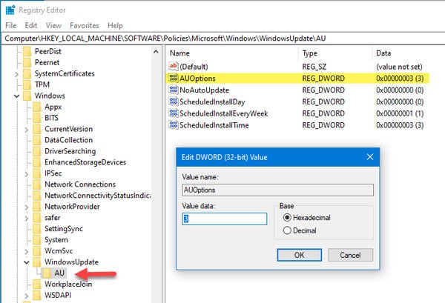Click the WorkplaceJoin folder icon

pyautogui.click(x=37, y=284)
